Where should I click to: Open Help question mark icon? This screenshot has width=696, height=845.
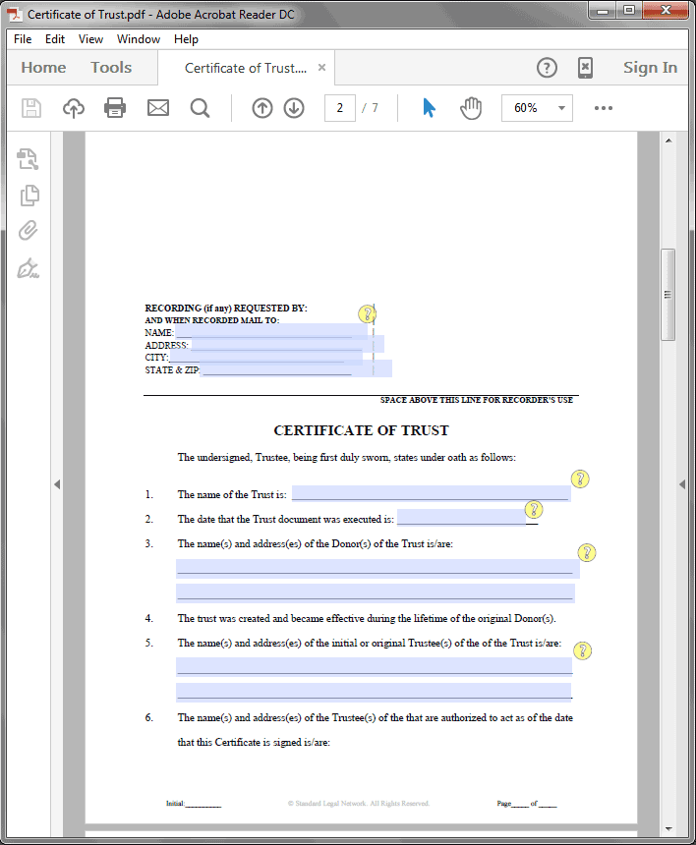point(547,68)
